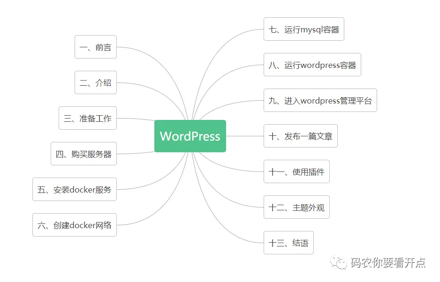Select the 二、介绍 node
Viewport: 440px width, 282px height.
coord(95,82)
